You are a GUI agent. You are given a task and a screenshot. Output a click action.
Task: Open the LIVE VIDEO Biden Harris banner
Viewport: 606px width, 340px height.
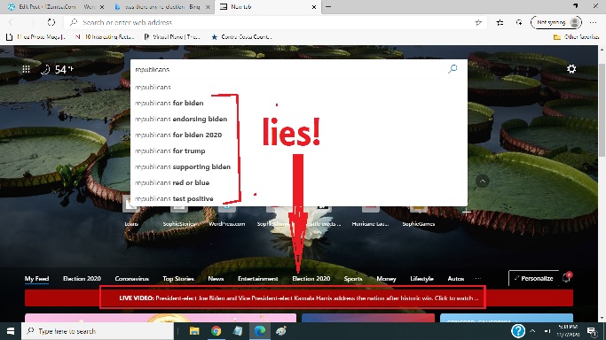(x=299, y=298)
